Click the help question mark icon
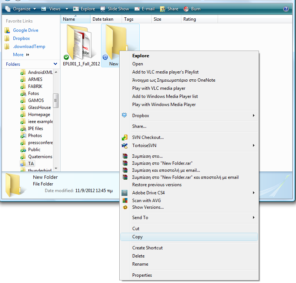296x283 pixels. tap(286, 9)
